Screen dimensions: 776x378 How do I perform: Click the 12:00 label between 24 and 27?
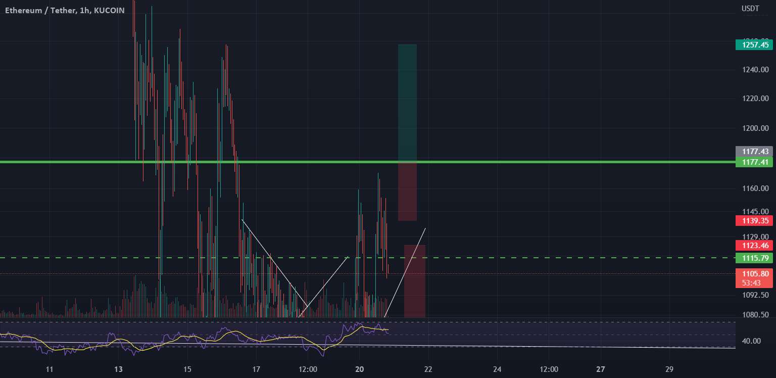[x=549, y=369]
